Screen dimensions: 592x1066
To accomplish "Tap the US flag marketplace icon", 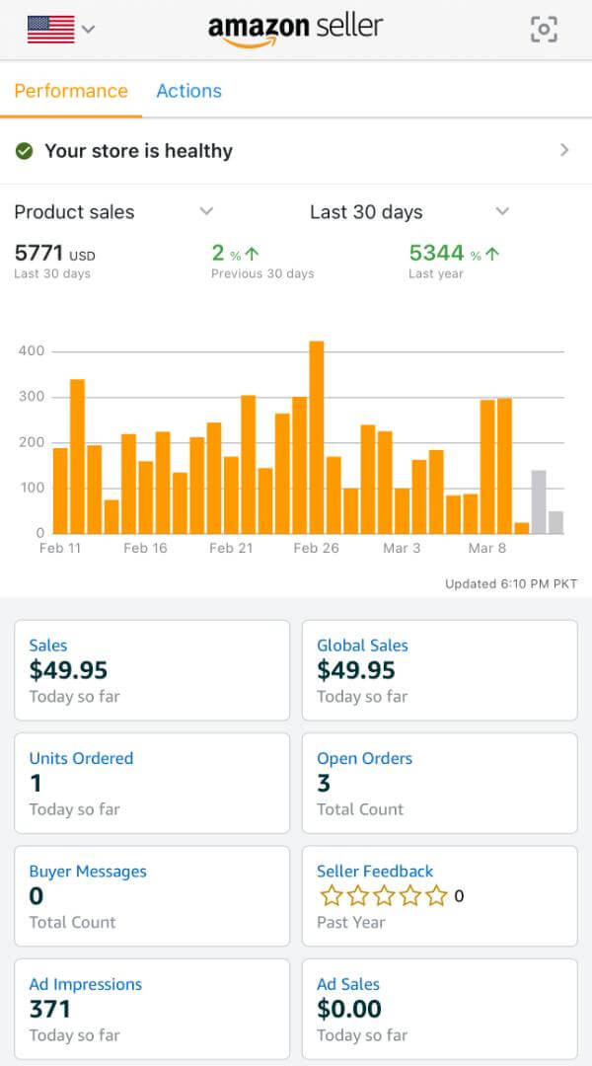I will tap(50, 30).
